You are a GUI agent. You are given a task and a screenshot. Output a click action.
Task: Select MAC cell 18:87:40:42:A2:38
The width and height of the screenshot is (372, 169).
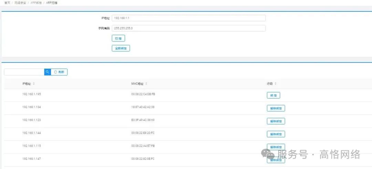click(x=143, y=107)
